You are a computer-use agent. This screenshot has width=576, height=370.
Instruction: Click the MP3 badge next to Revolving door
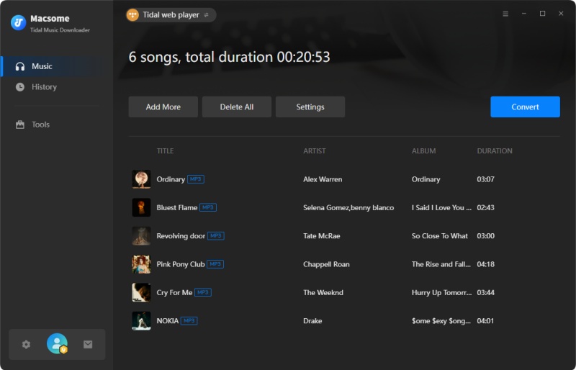coord(215,236)
